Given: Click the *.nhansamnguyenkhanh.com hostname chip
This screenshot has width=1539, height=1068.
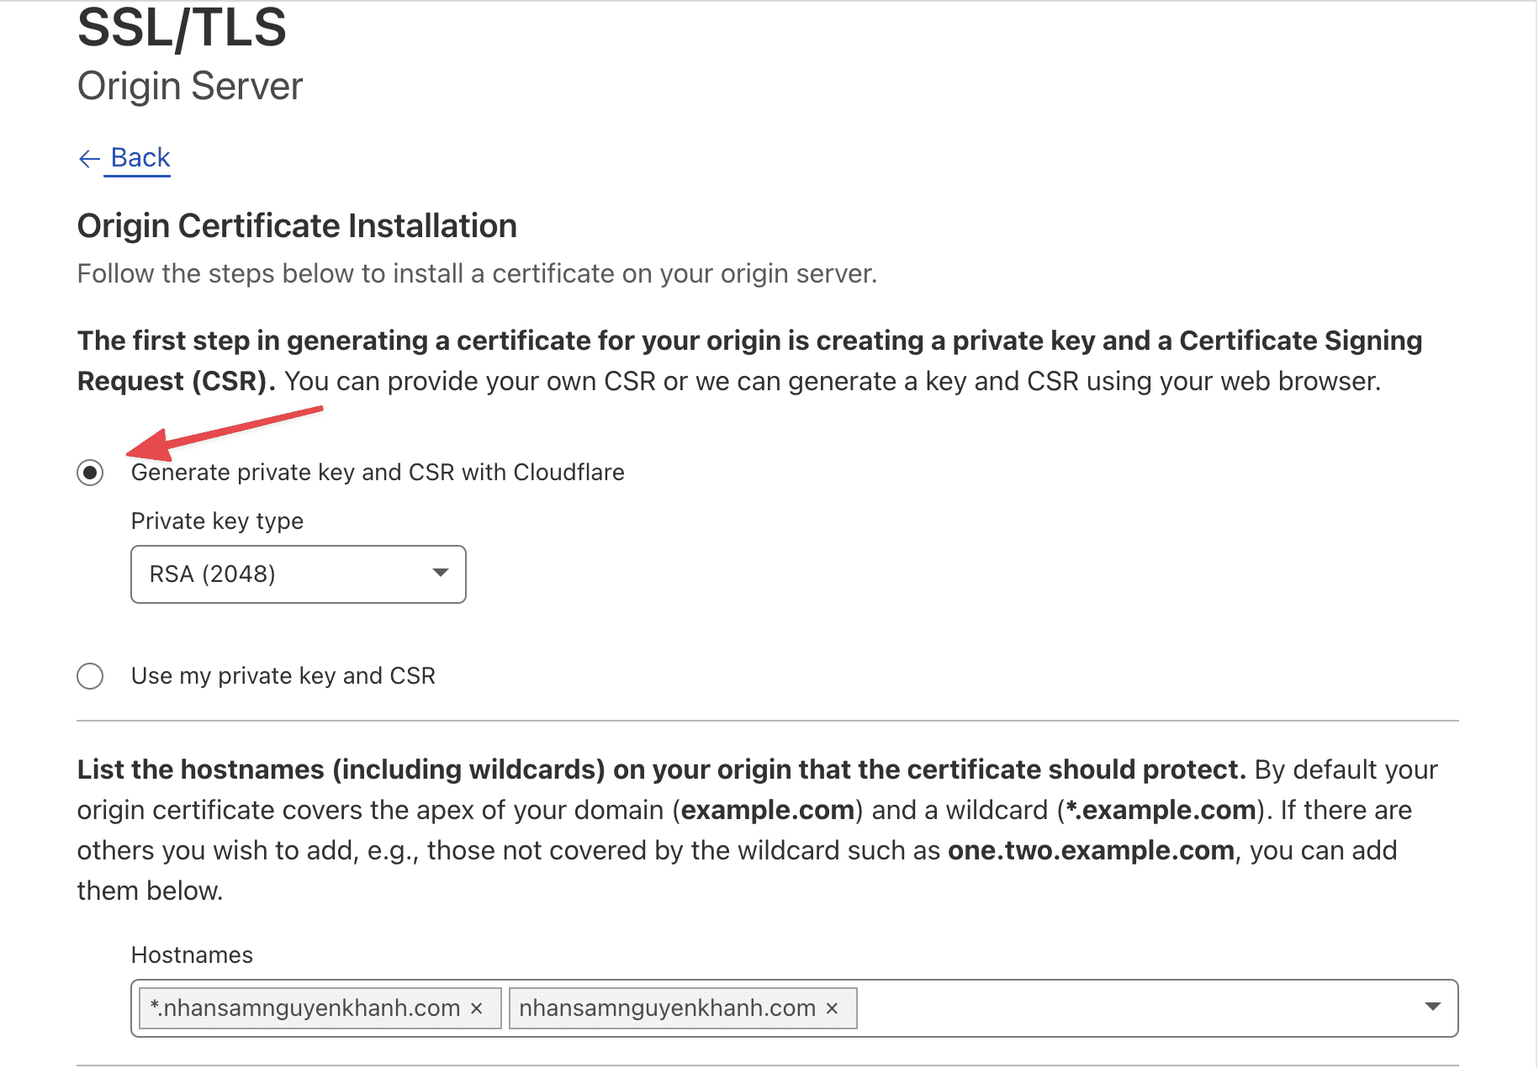Looking at the screenshot, I should pyautogui.click(x=303, y=1007).
